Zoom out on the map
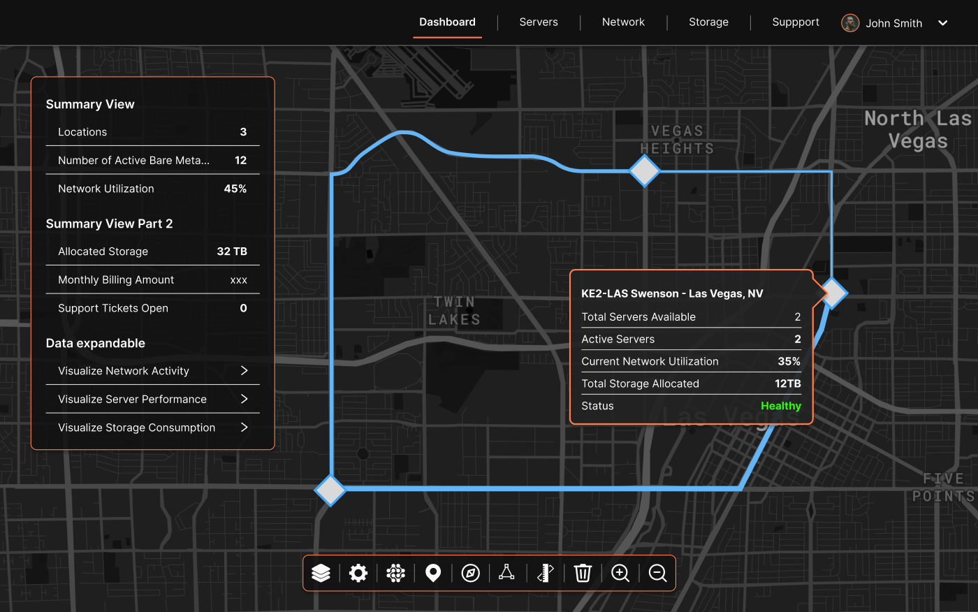Viewport: 978px width, 612px height. 657,574
